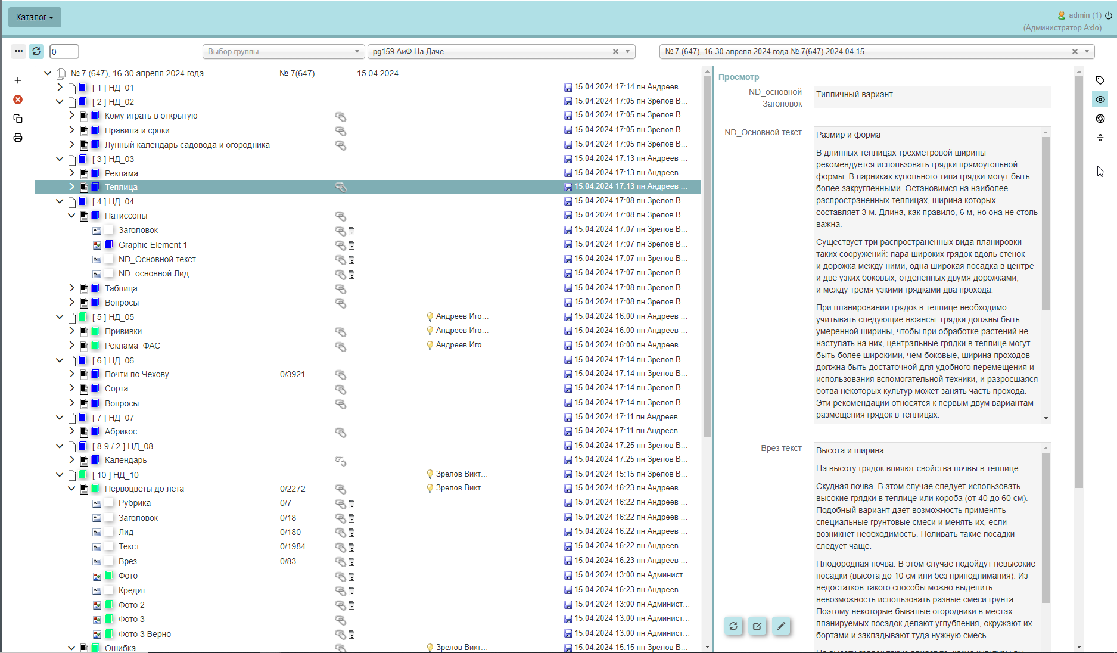This screenshot has height=653, width=1117.
Task: Click the power logout icon next to admin
Action: [1109, 15]
